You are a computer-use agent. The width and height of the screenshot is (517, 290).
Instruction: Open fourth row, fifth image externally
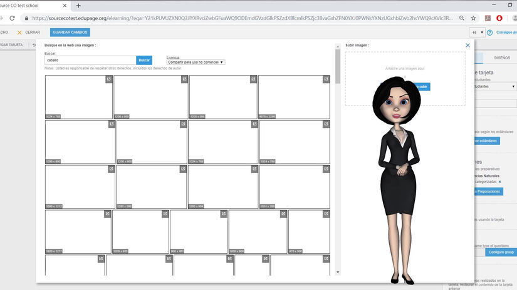coord(326,214)
